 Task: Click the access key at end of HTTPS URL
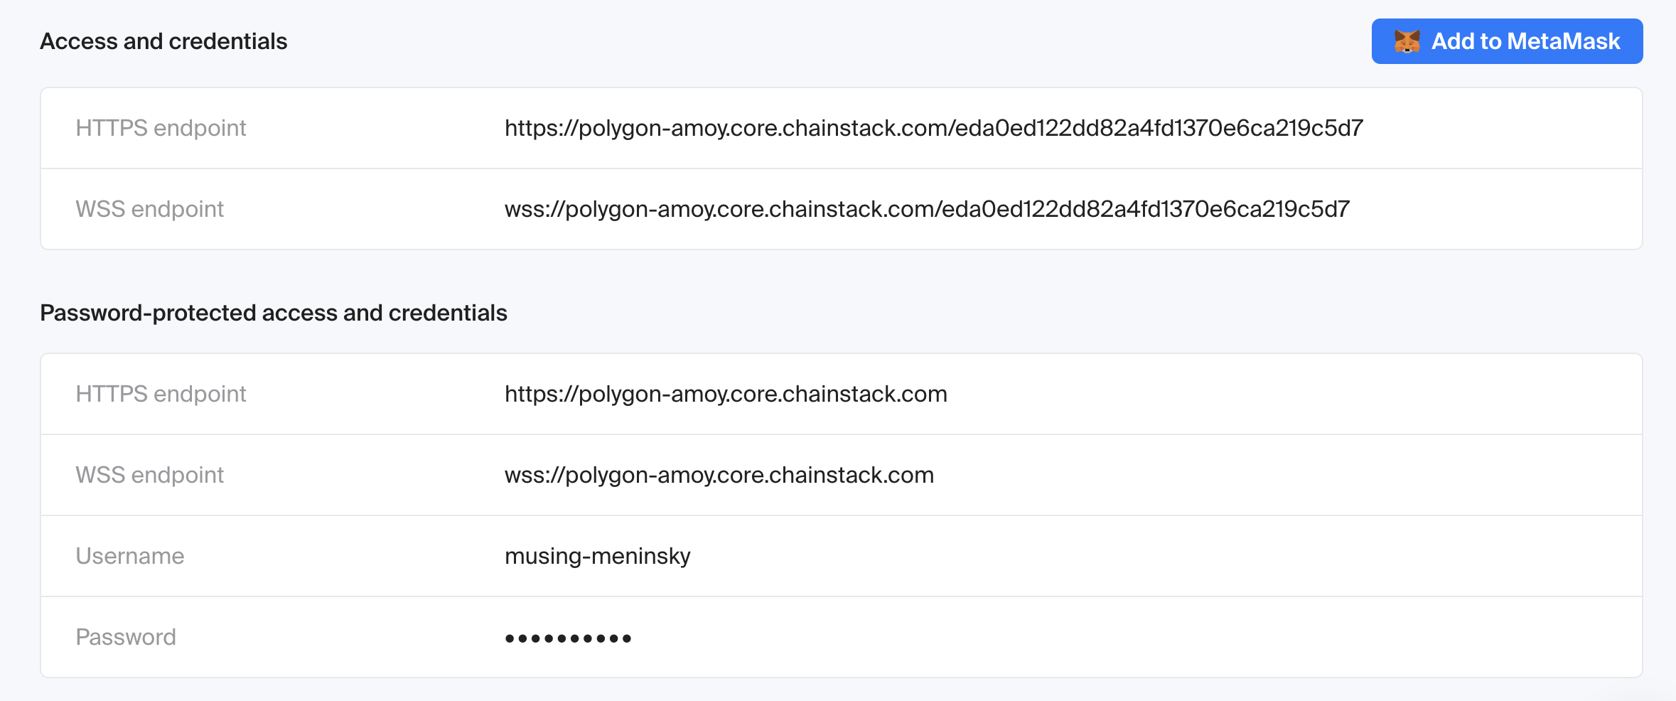(x=1159, y=128)
